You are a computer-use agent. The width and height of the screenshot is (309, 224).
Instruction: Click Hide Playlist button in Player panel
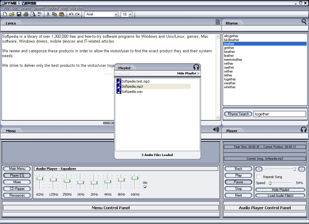point(280,190)
